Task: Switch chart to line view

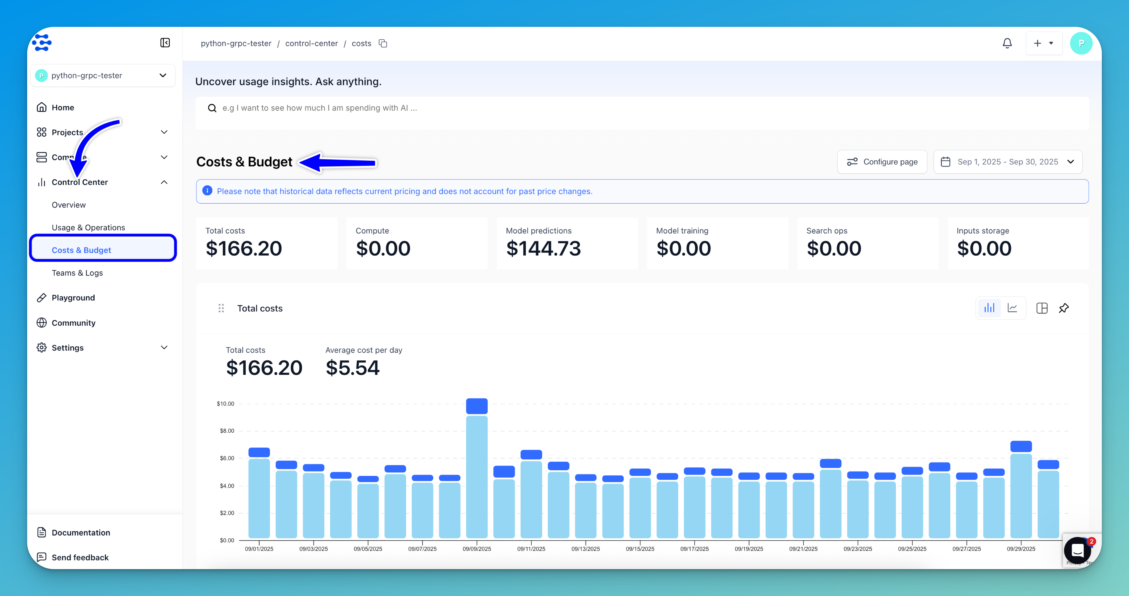Action: [1012, 308]
